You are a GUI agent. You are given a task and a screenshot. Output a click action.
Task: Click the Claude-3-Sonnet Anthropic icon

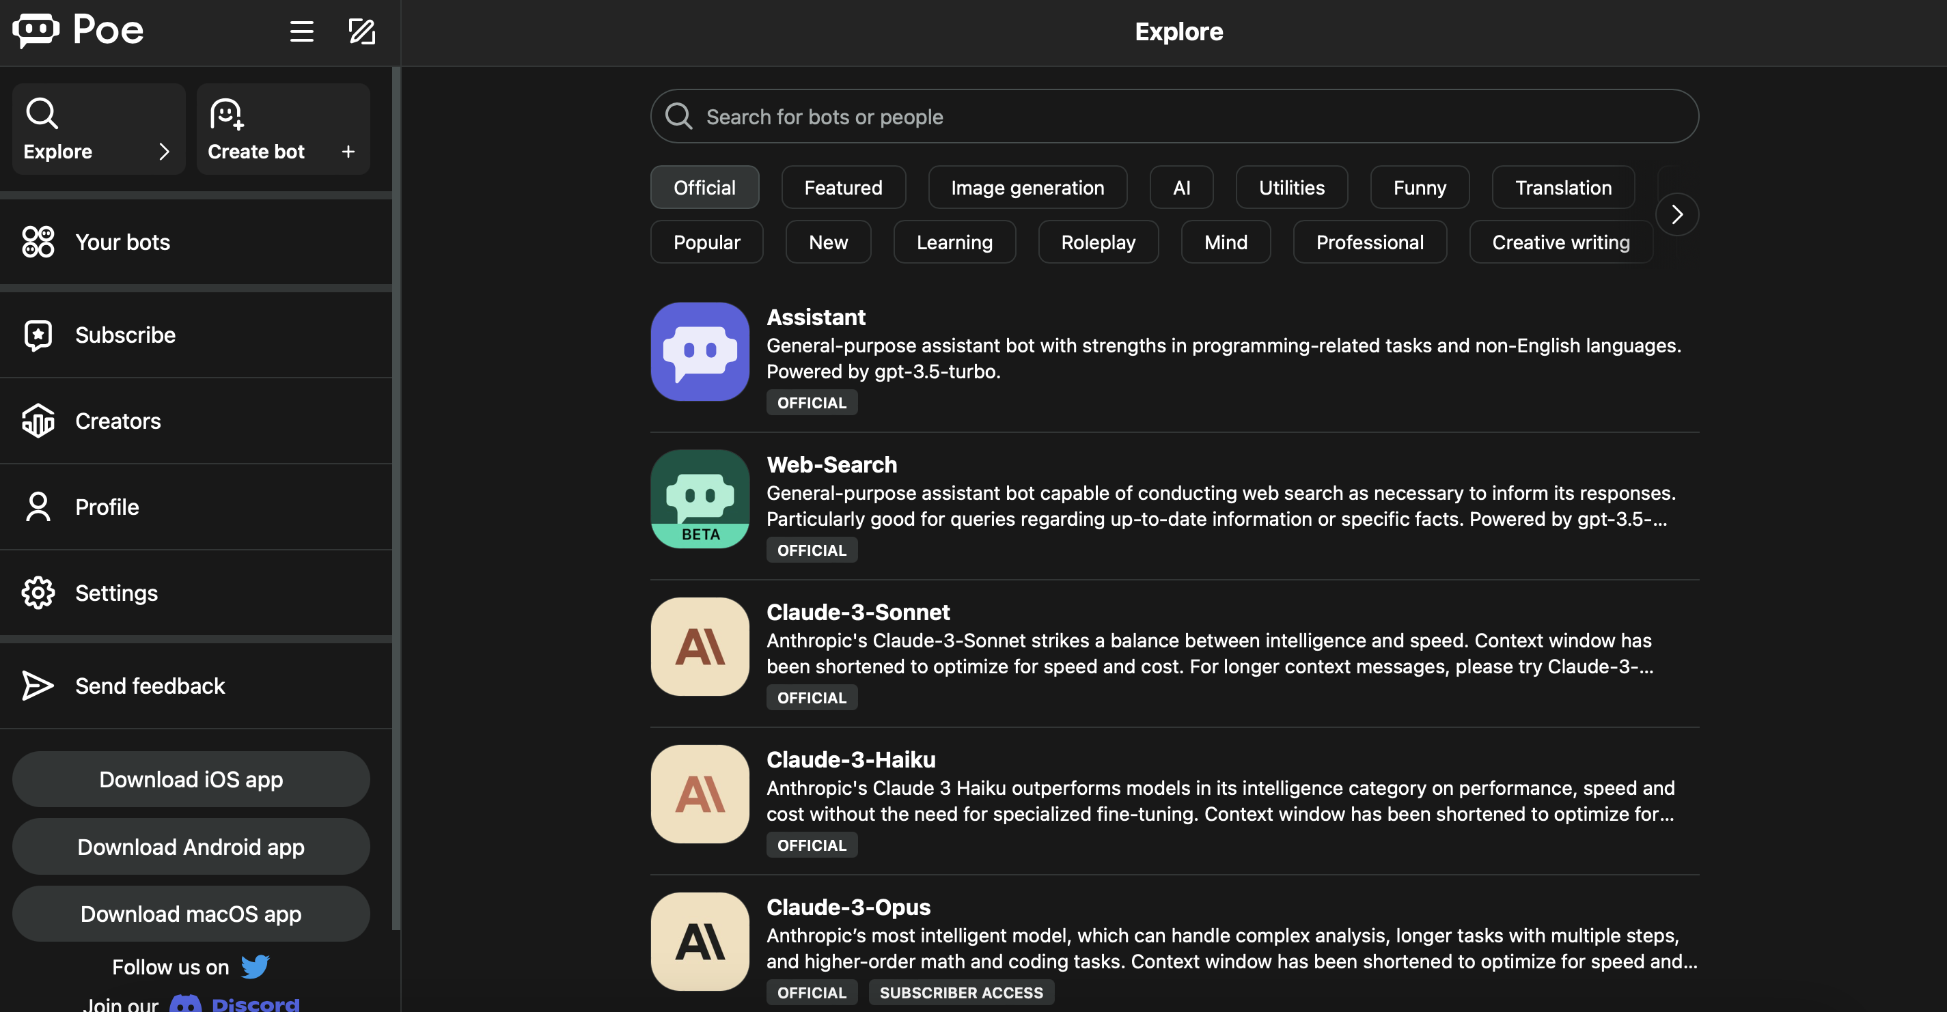[x=699, y=647]
